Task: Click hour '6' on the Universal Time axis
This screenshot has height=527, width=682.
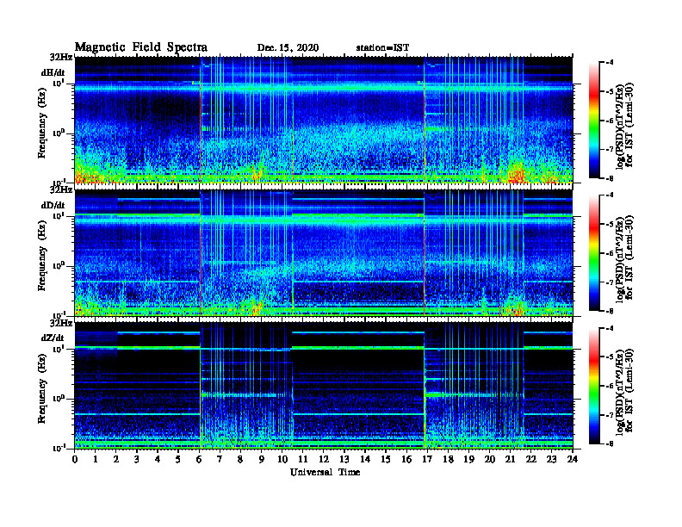Action: click(x=199, y=459)
